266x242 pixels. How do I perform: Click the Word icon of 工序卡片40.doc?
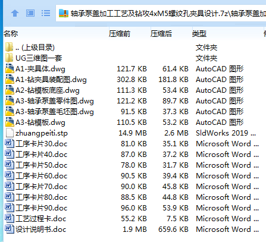10,154
